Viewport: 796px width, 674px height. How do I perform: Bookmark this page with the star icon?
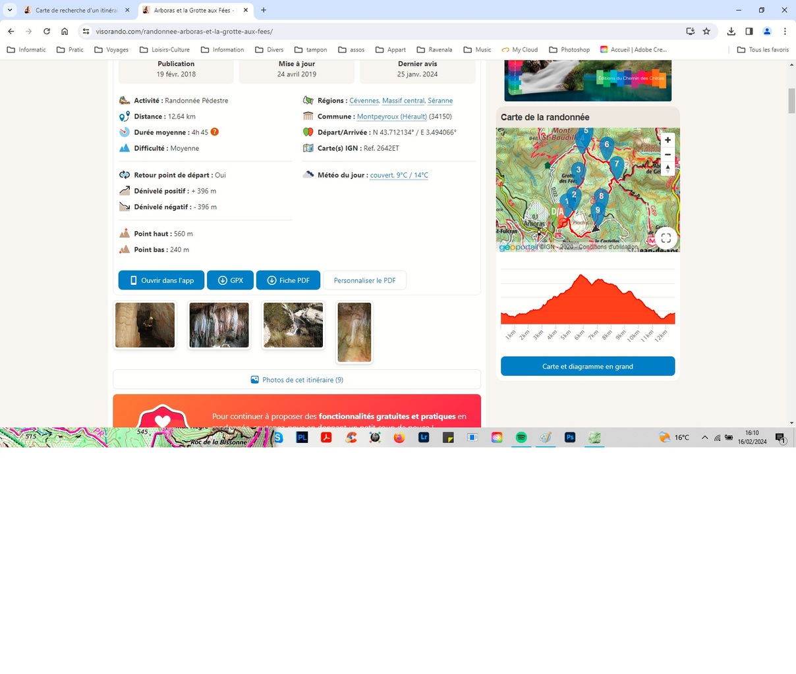coord(706,31)
